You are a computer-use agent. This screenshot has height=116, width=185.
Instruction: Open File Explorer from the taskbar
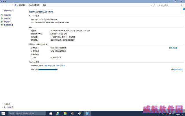65,113
